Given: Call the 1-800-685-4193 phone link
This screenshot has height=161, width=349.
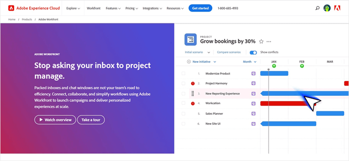Looking at the screenshot, I should coord(228,8).
